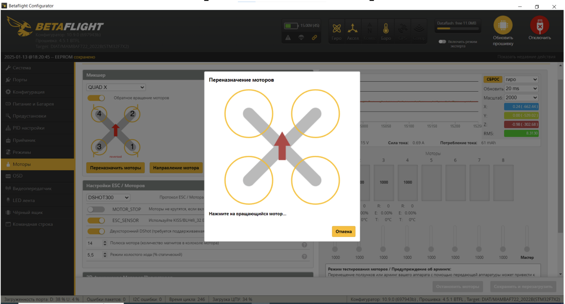Expand the Масштаб 2000 dropdown
This screenshot has width=565, height=304.
click(521, 98)
